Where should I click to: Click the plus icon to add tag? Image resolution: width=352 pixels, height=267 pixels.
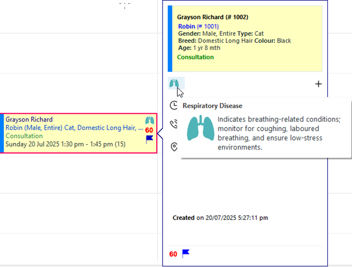pos(318,84)
